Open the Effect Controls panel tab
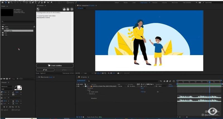 tap(45, 77)
